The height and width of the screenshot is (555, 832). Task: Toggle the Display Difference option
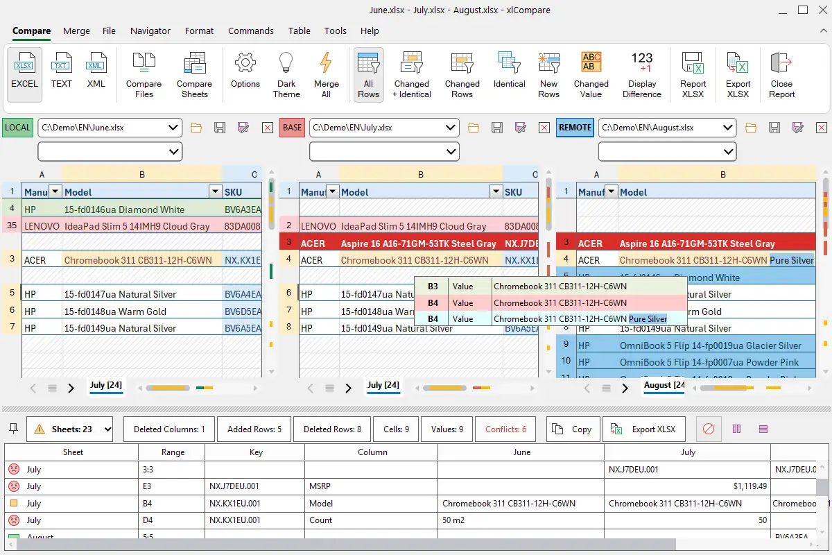pyautogui.click(x=642, y=75)
